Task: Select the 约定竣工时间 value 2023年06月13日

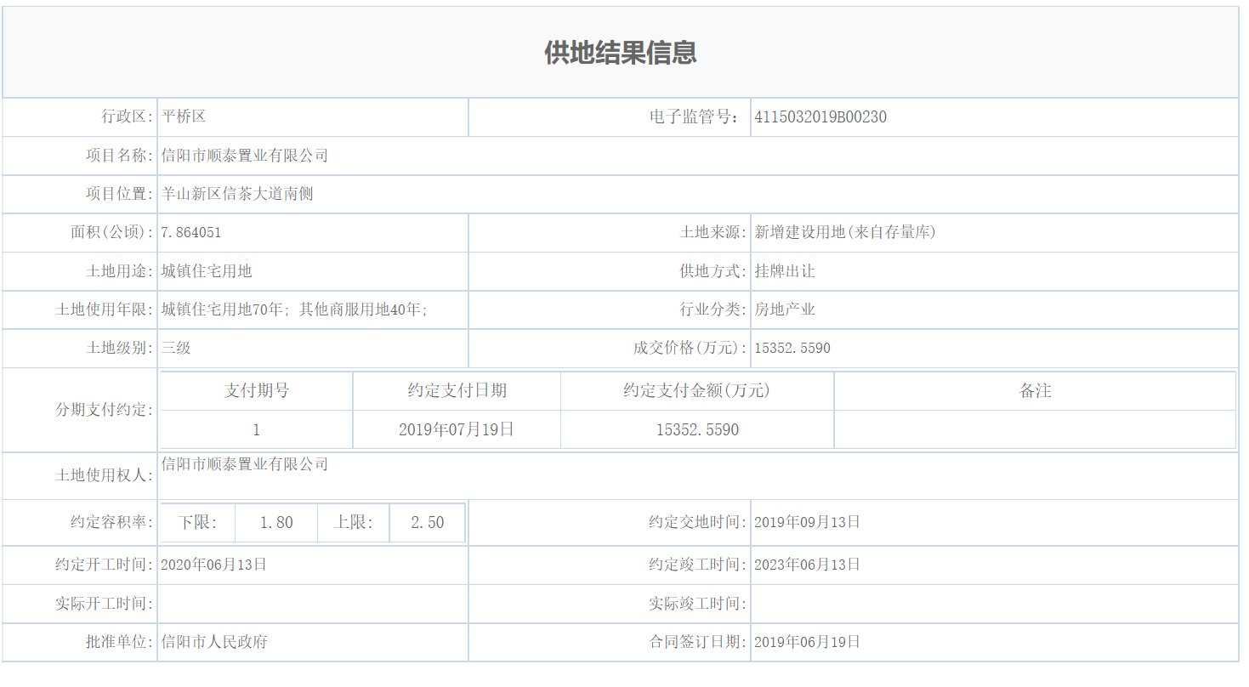Action: pyautogui.click(x=808, y=565)
